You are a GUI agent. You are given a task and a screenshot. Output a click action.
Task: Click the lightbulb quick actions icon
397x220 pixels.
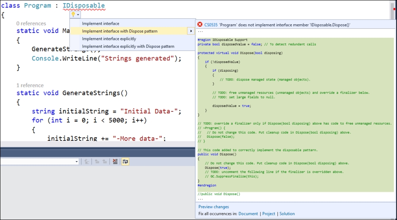click(x=73, y=15)
